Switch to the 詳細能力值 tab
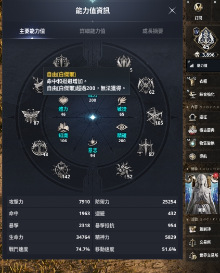 [93, 31]
